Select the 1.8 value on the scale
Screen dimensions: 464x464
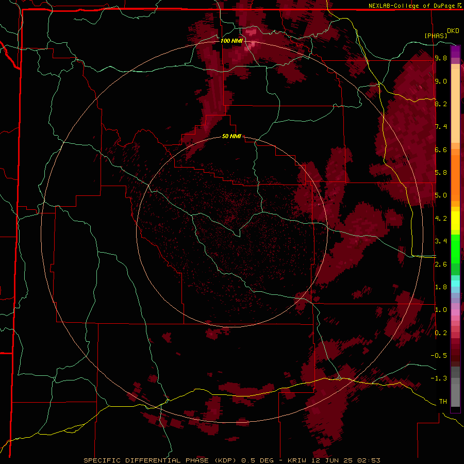click(441, 287)
